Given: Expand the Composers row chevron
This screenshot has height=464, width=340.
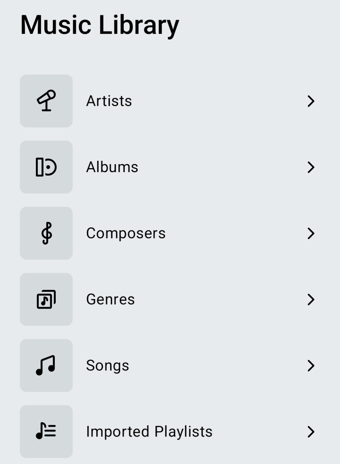Looking at the screenshot, I should pos(311,234).
